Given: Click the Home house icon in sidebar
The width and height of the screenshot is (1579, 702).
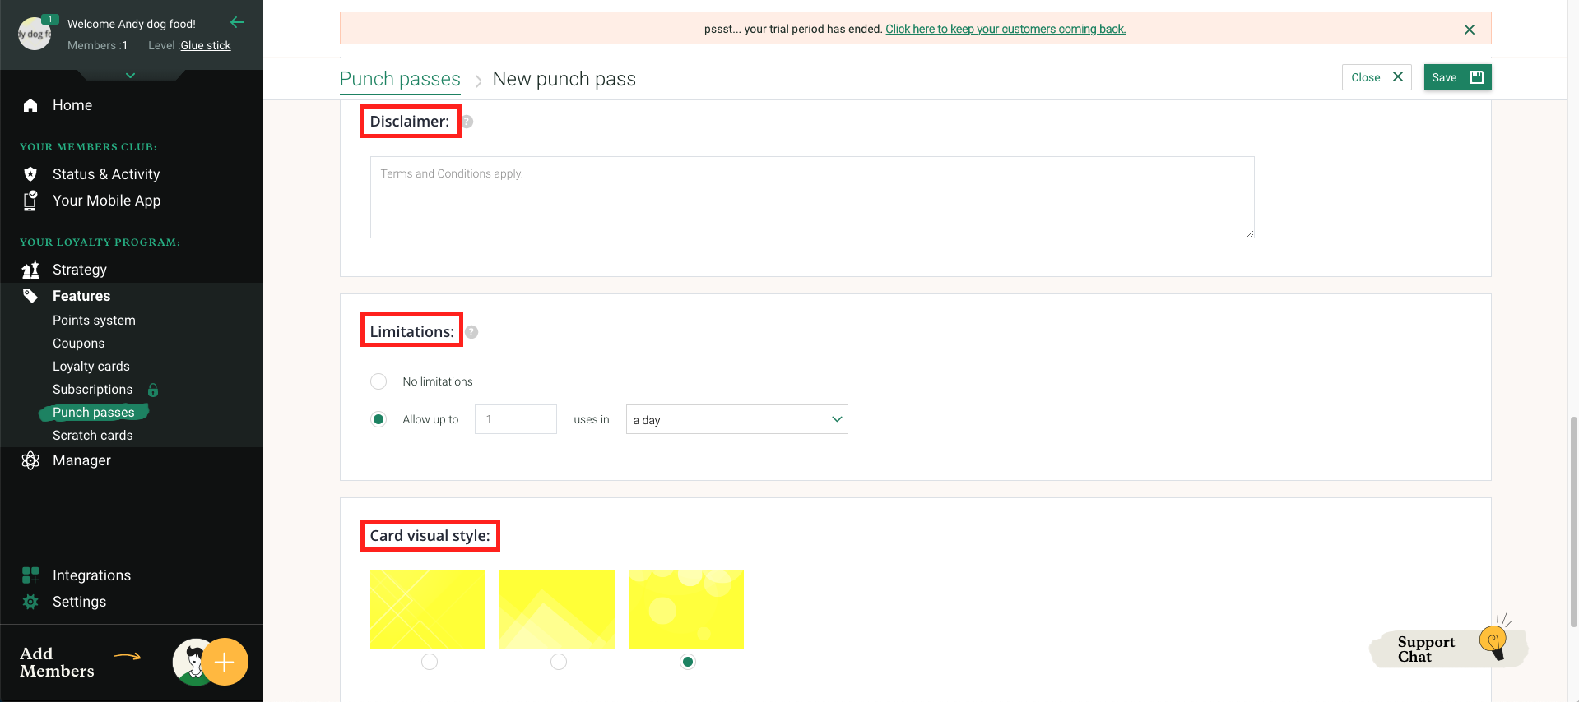Looking at the screenshot, I should pos(30,105).
